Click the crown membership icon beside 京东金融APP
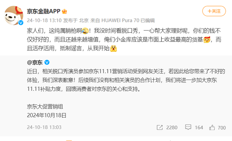The height and width of the screenshot is (141, 232). tap(65, 11)
